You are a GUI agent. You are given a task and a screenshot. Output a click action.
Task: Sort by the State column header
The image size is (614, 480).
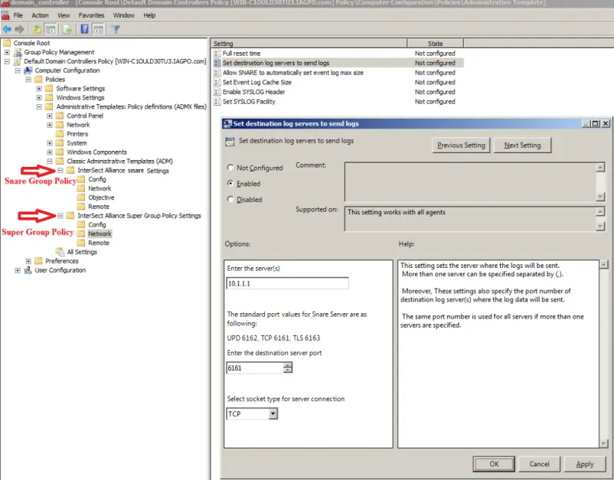435,44
